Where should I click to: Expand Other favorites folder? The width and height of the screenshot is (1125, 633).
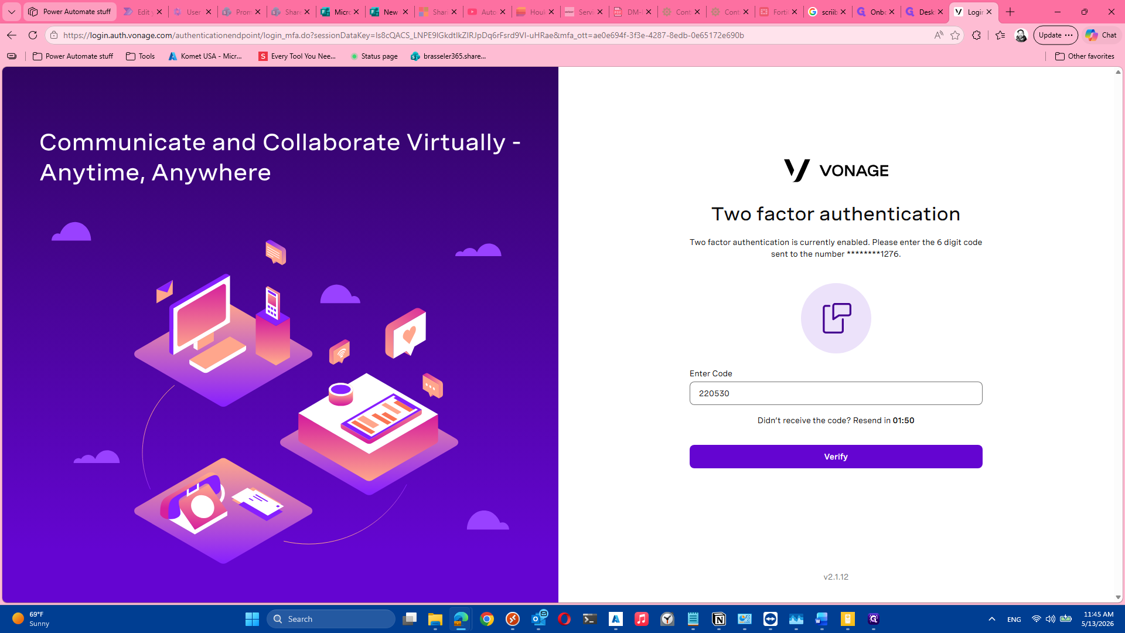click(x=1085, y=56)
